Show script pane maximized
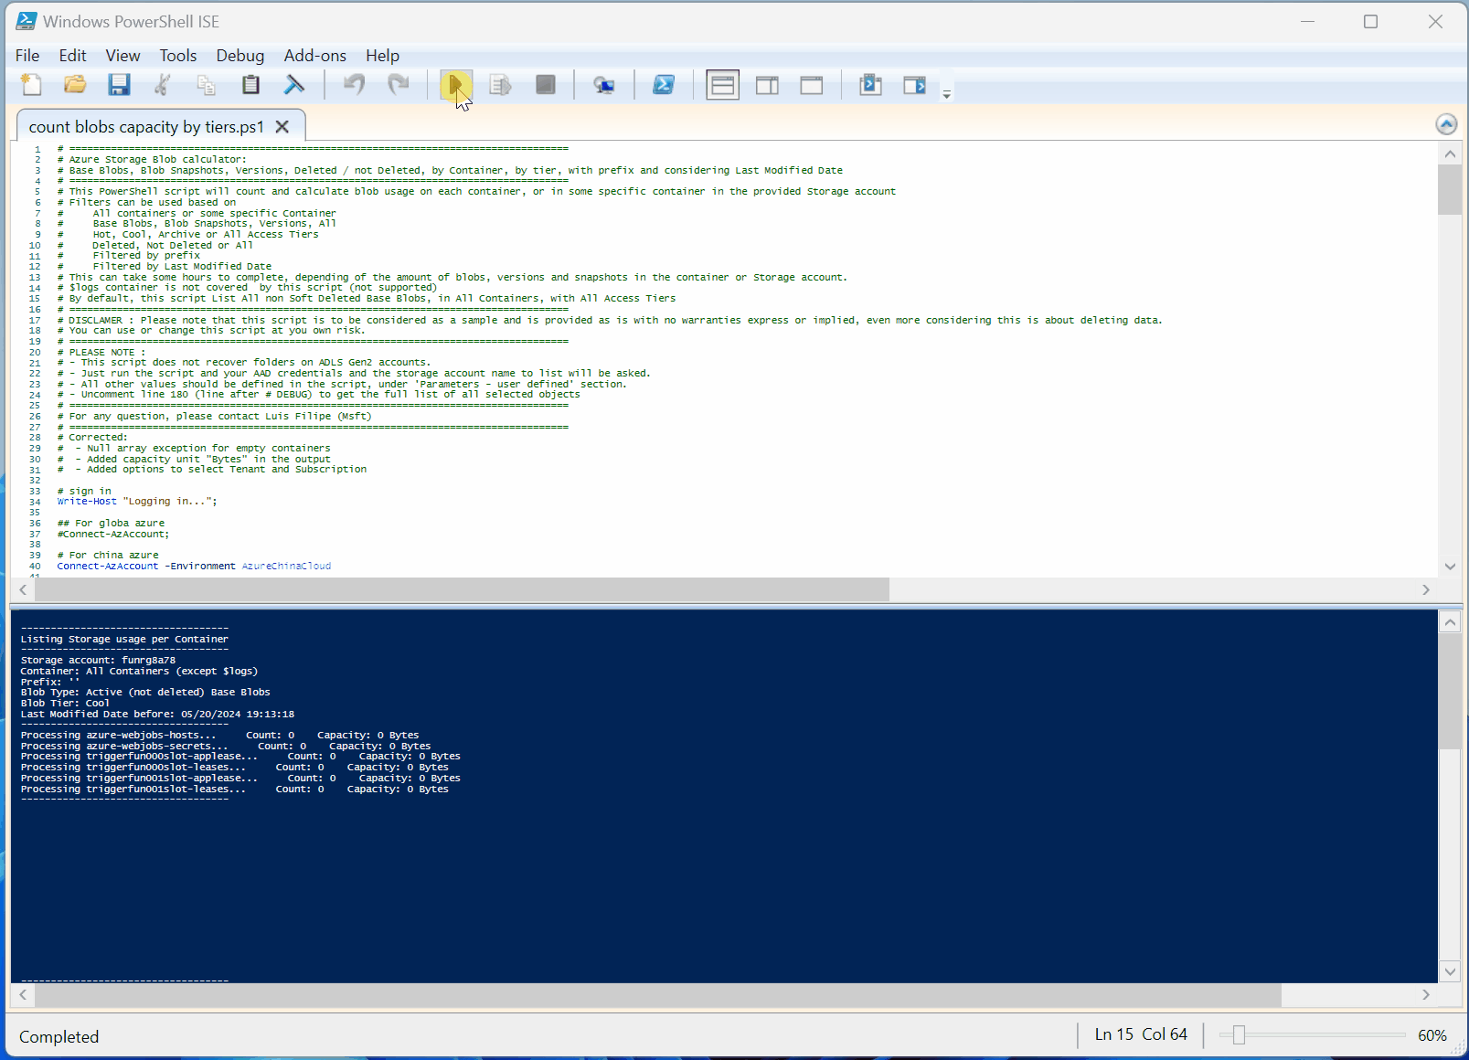This screenshot has width=1469, height=1060. (811, 85)
